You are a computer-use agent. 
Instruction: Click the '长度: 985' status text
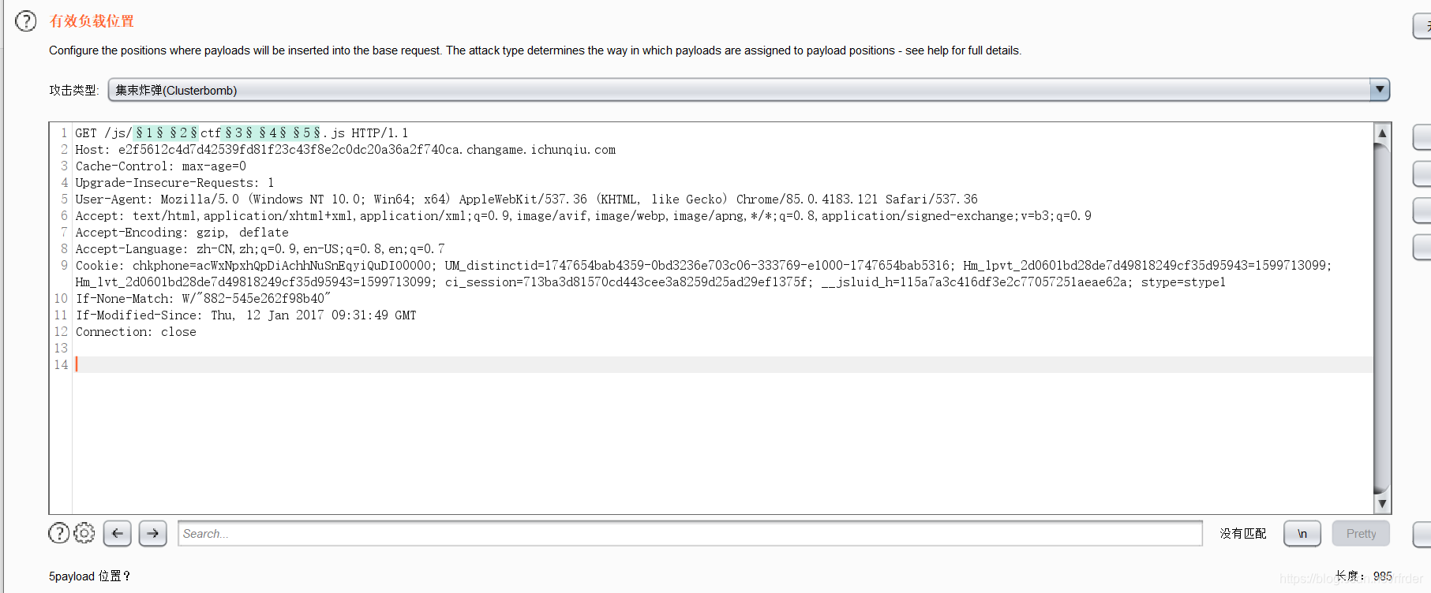click(1364, 576)
